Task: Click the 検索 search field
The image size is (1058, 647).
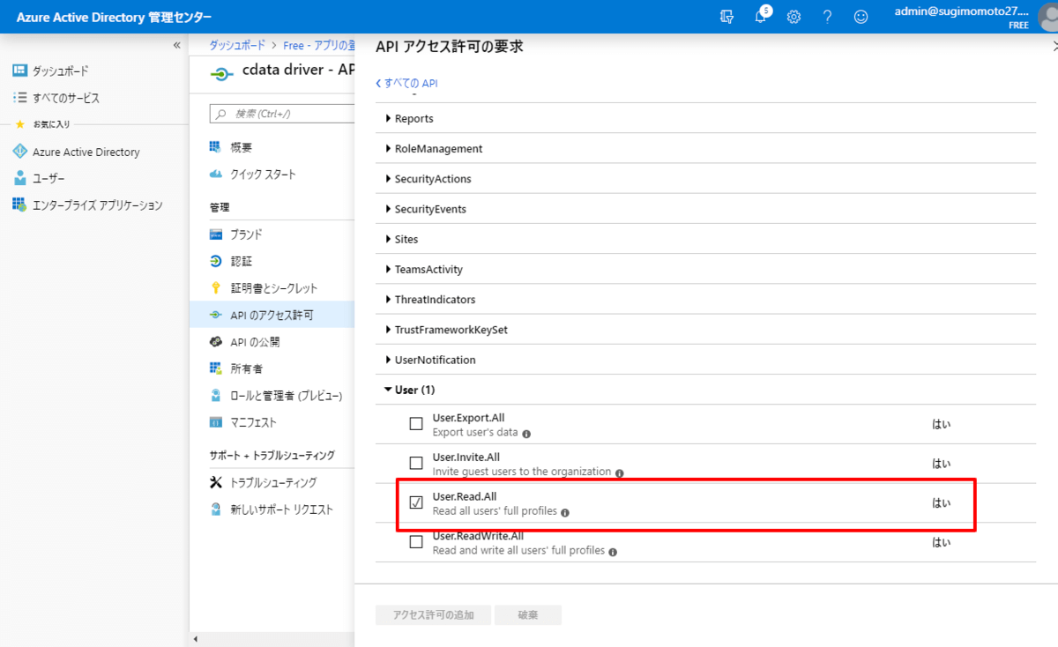Action: (282, 113)
